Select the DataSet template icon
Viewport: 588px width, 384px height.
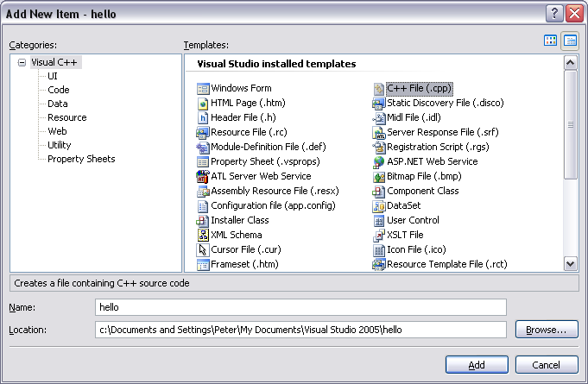[379, 205]
